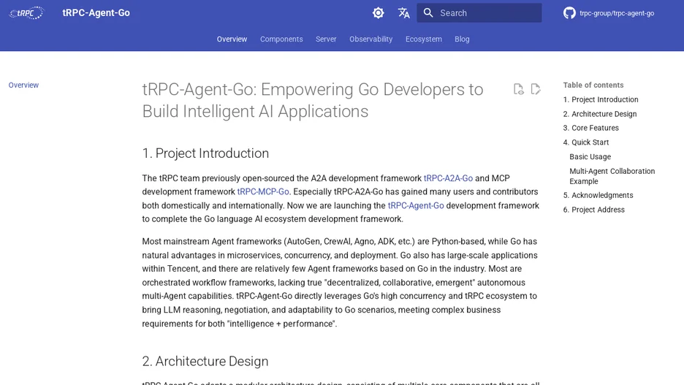Image resolution: width=684 pixels, height=385 pixels.
Task: Click the GitHub octocat icon
Action: point(569,13)
